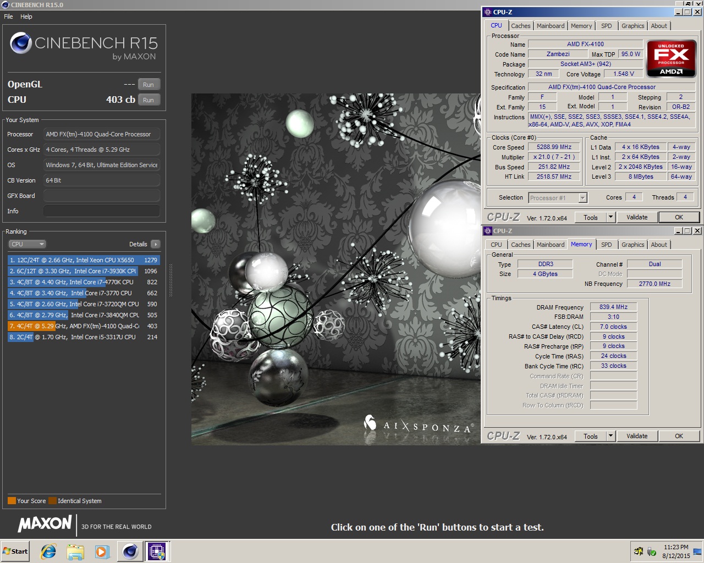Open Graphics tab in lower CPU-Z window
704x563 pixels.
632,245
